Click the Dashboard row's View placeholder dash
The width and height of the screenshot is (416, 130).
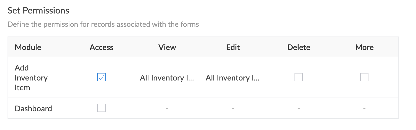coord(167,109)
